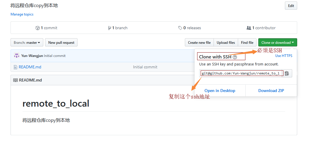Click Open in Desktop
The width and height of the screenshot is (320, 144).
(x=220, y=91)
